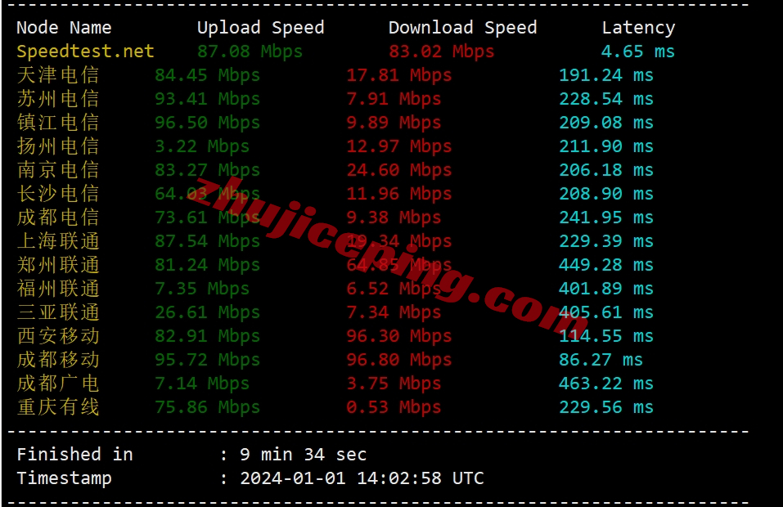Click the Finished in 9 min 34 sec value
Screen dimensions: 783x507
click(303, 455)
